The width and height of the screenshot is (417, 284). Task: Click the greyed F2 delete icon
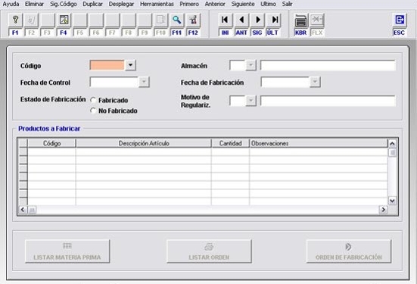pyautogui.click(x=31, y=20)
